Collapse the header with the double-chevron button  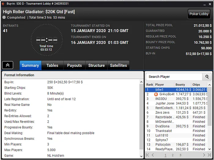[8, 65]
